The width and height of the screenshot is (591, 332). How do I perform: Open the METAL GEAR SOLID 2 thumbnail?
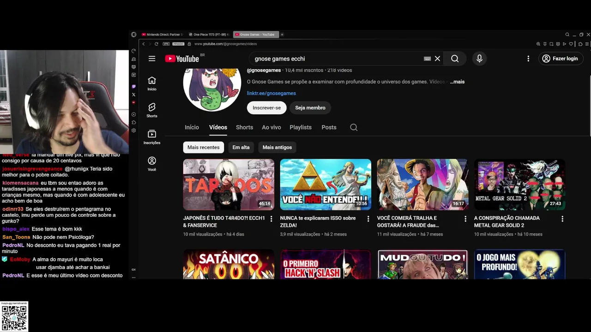pos(519,184)
